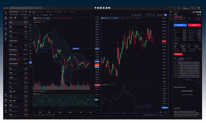Select the LULU watchlist row

[18, 97]
